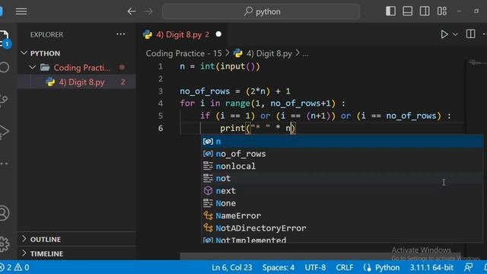Click Ln 6, Col 23 status entry
487x274 pixels.
tap(231, 267)
